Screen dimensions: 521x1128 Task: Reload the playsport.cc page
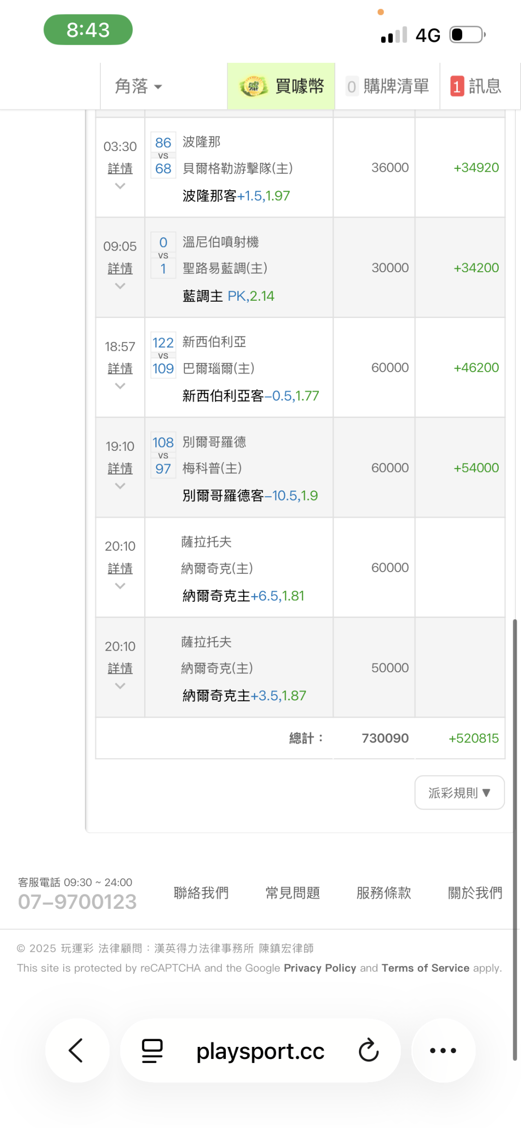click(x=369, y=1051)
